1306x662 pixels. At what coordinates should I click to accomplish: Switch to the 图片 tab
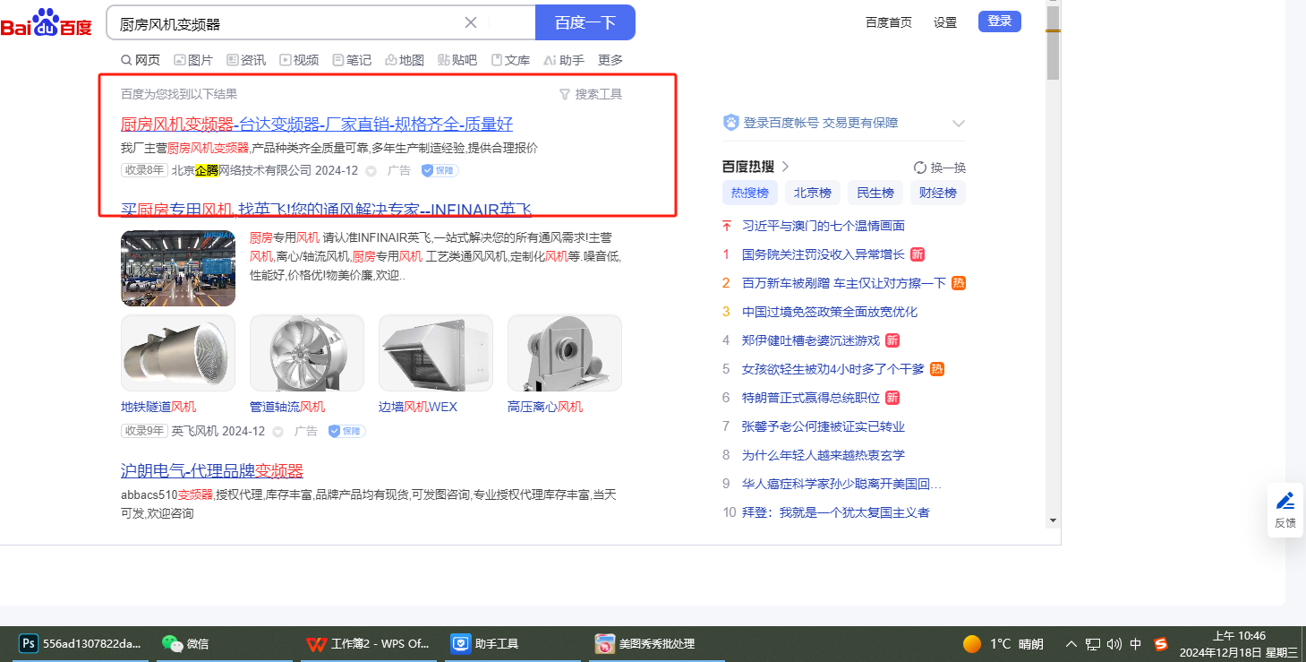point(193,60)
